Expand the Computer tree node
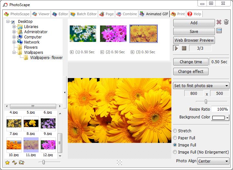This screenshot has width=233, height=170. [x=14, y=37]
